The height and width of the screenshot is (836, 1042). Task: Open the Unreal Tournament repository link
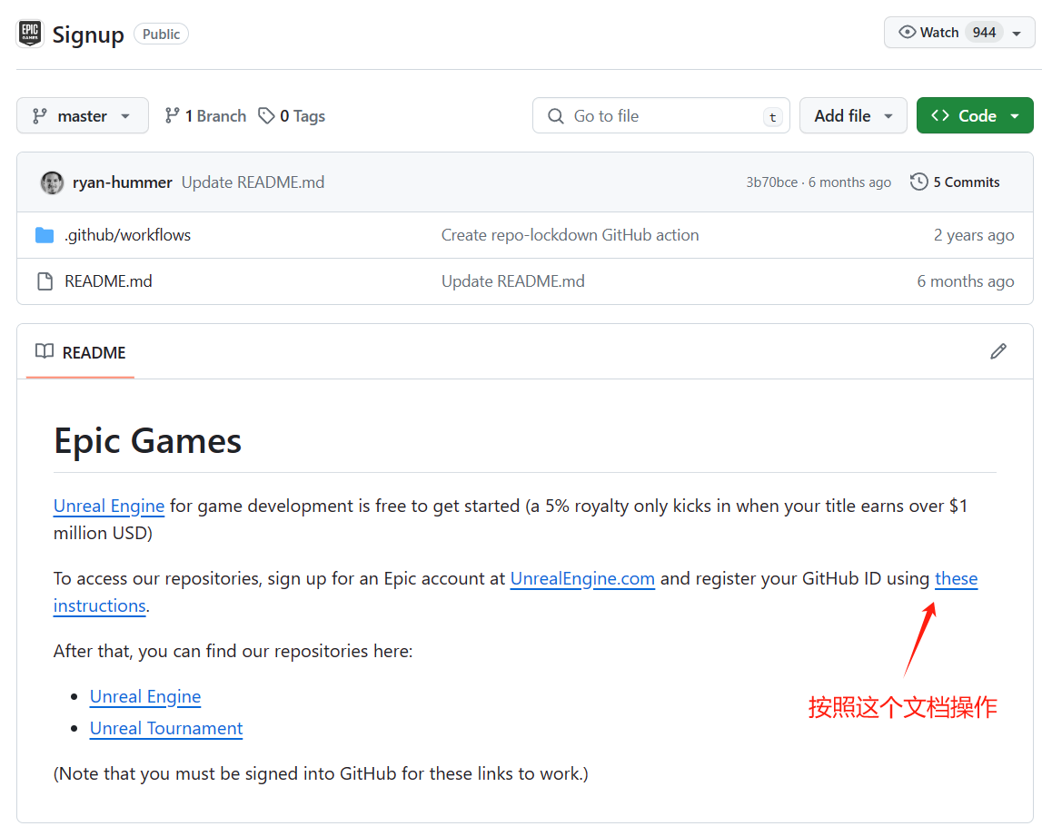(x=166, y=728)
